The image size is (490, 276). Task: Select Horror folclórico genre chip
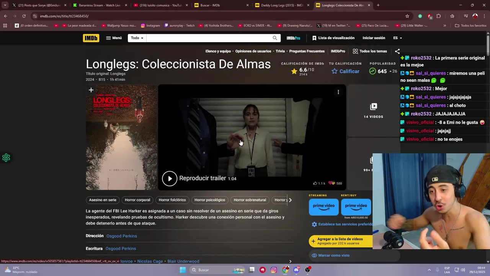click(x=172, y=200)
